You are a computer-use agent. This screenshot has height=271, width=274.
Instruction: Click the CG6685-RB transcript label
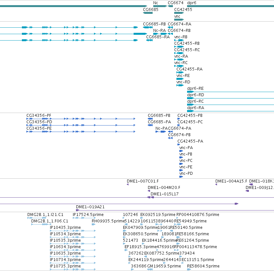click(154, 24)
